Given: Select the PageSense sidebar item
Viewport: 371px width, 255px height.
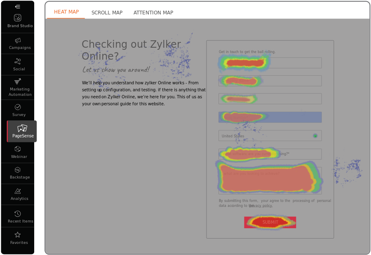Looking at the screenshot, I should coord(22,131).
